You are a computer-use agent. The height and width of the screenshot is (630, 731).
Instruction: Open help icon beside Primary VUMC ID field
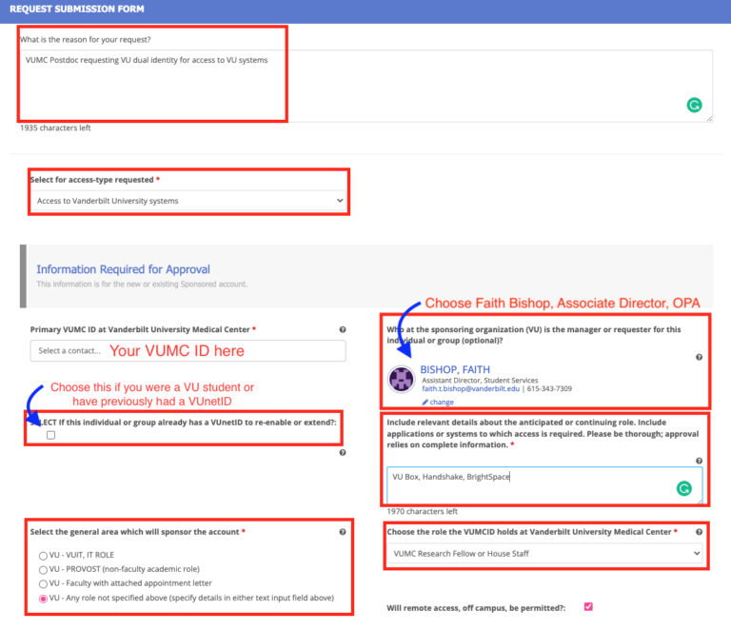pyautogui.click(x=342, y=329)
